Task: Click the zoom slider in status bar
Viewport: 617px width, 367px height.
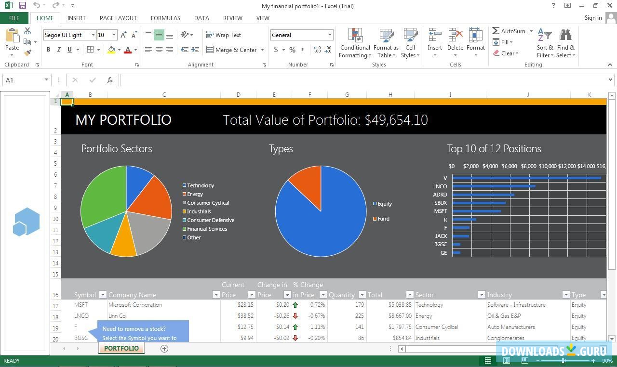Action: pos(563,361)
